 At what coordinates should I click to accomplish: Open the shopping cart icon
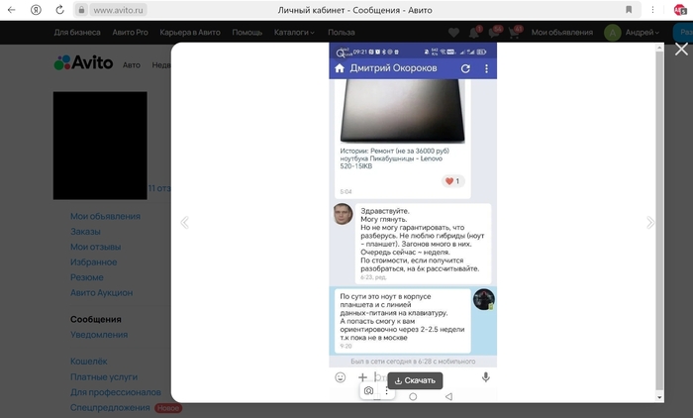(514, 33)
